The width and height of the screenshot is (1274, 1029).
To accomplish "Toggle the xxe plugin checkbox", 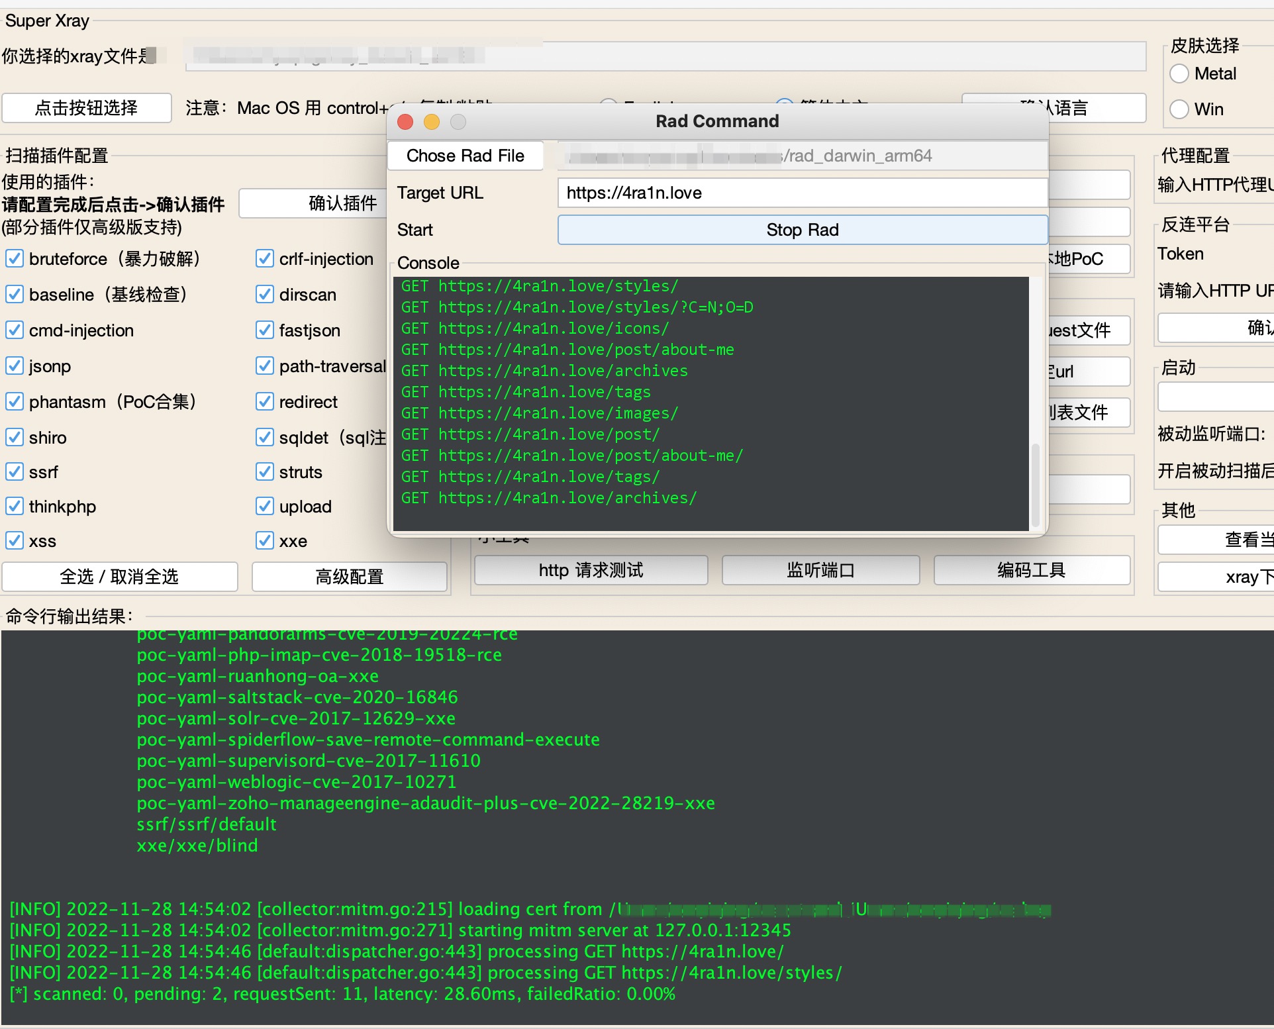I will click(x=265, y=541).
